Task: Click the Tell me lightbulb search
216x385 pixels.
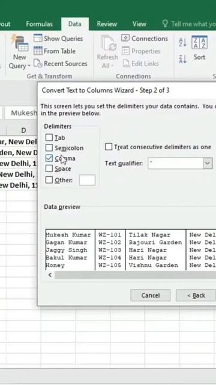Action: click(188, 24)
